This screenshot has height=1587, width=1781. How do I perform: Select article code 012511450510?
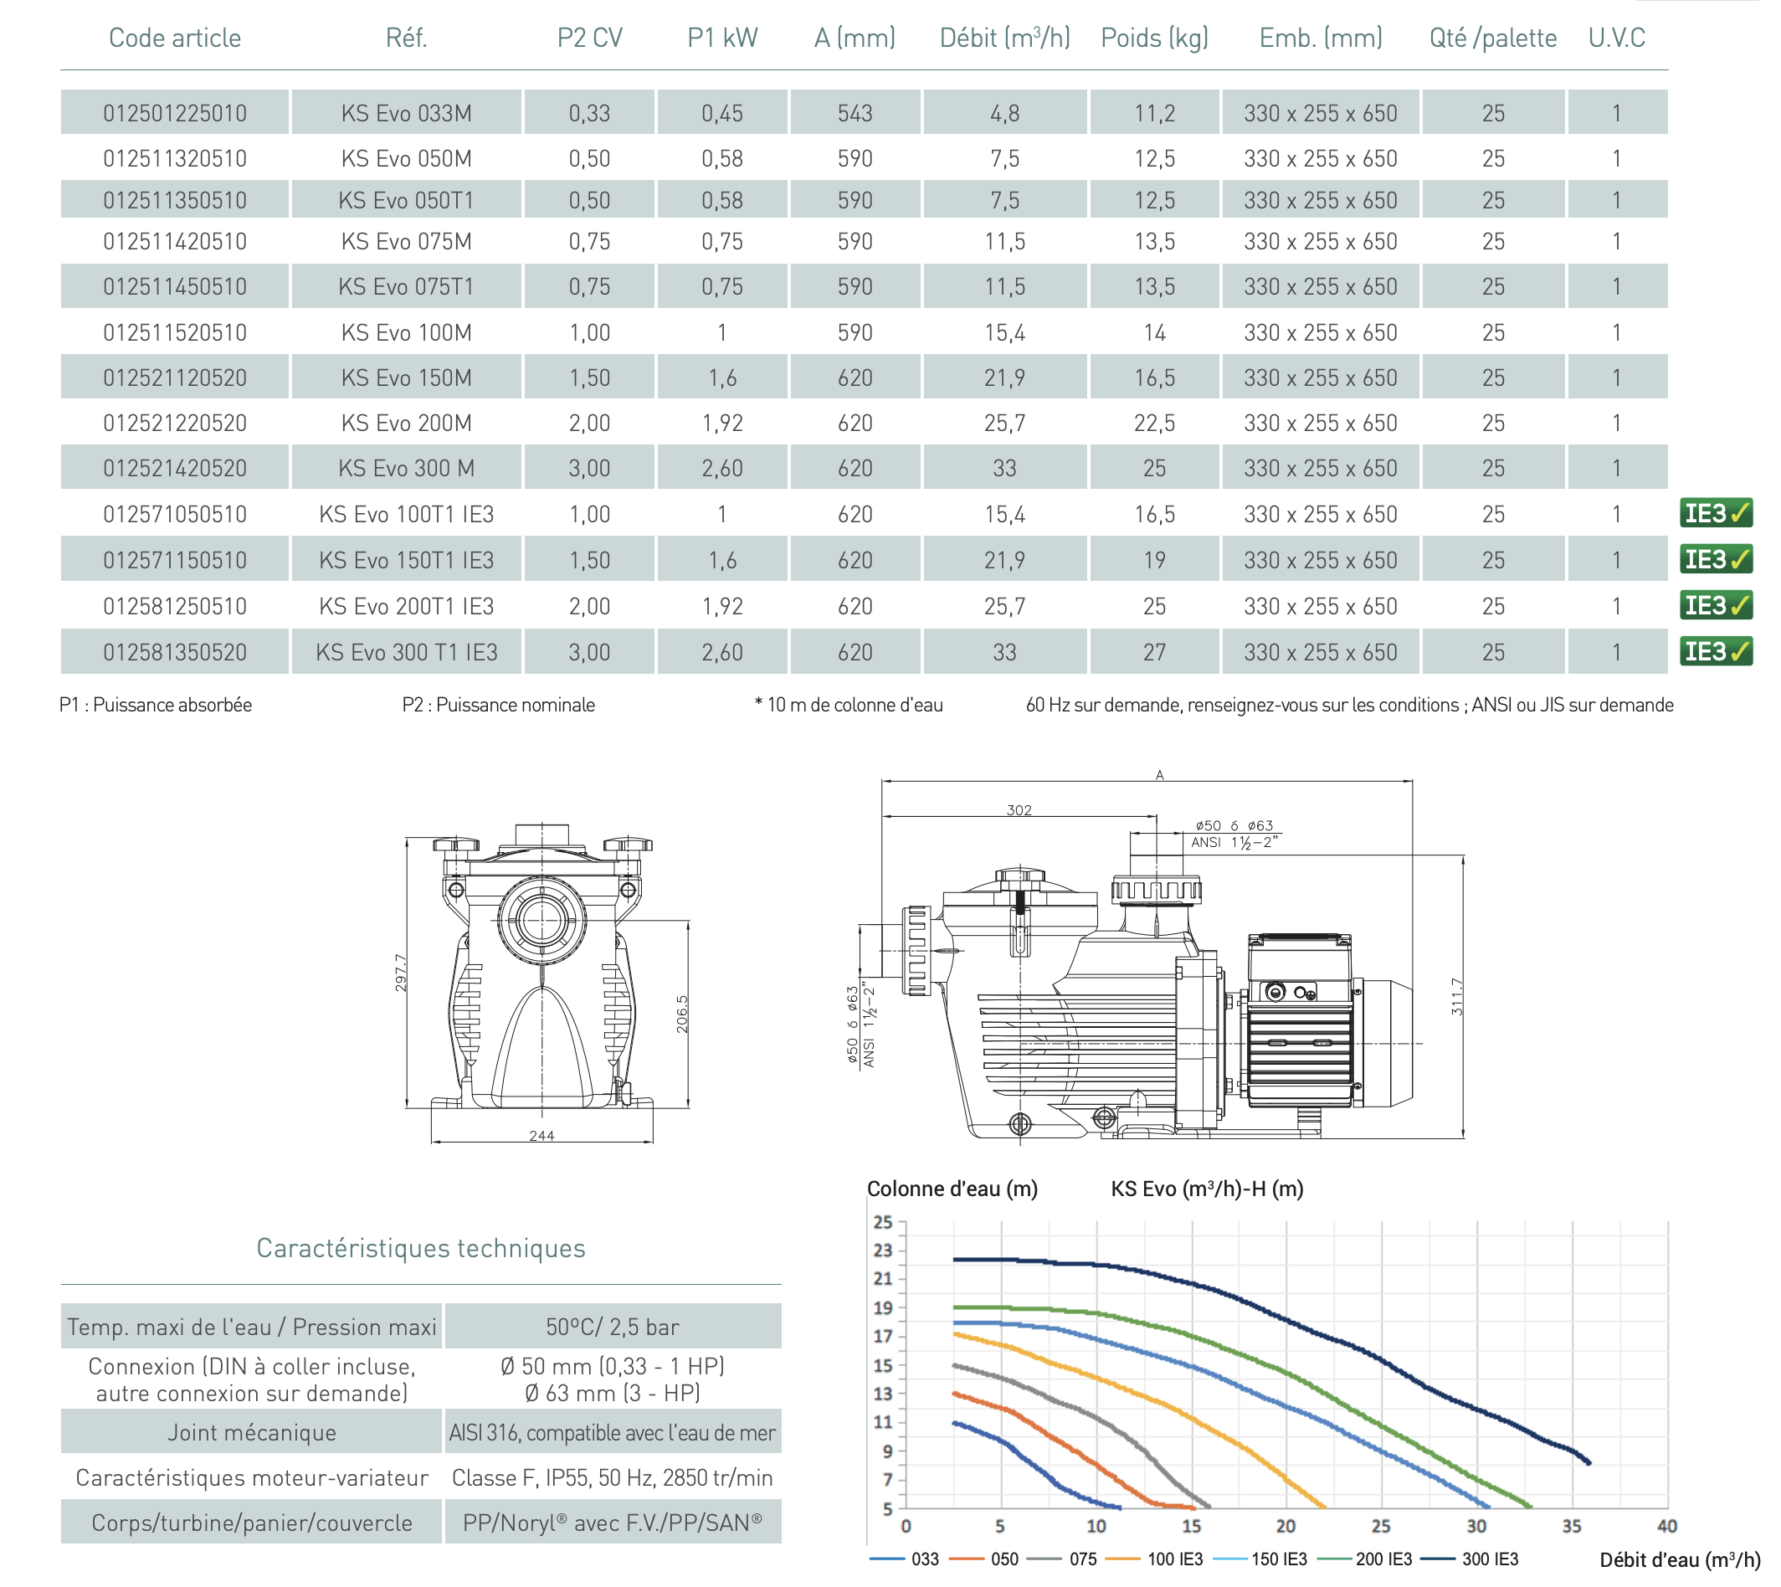click(174, 286)
